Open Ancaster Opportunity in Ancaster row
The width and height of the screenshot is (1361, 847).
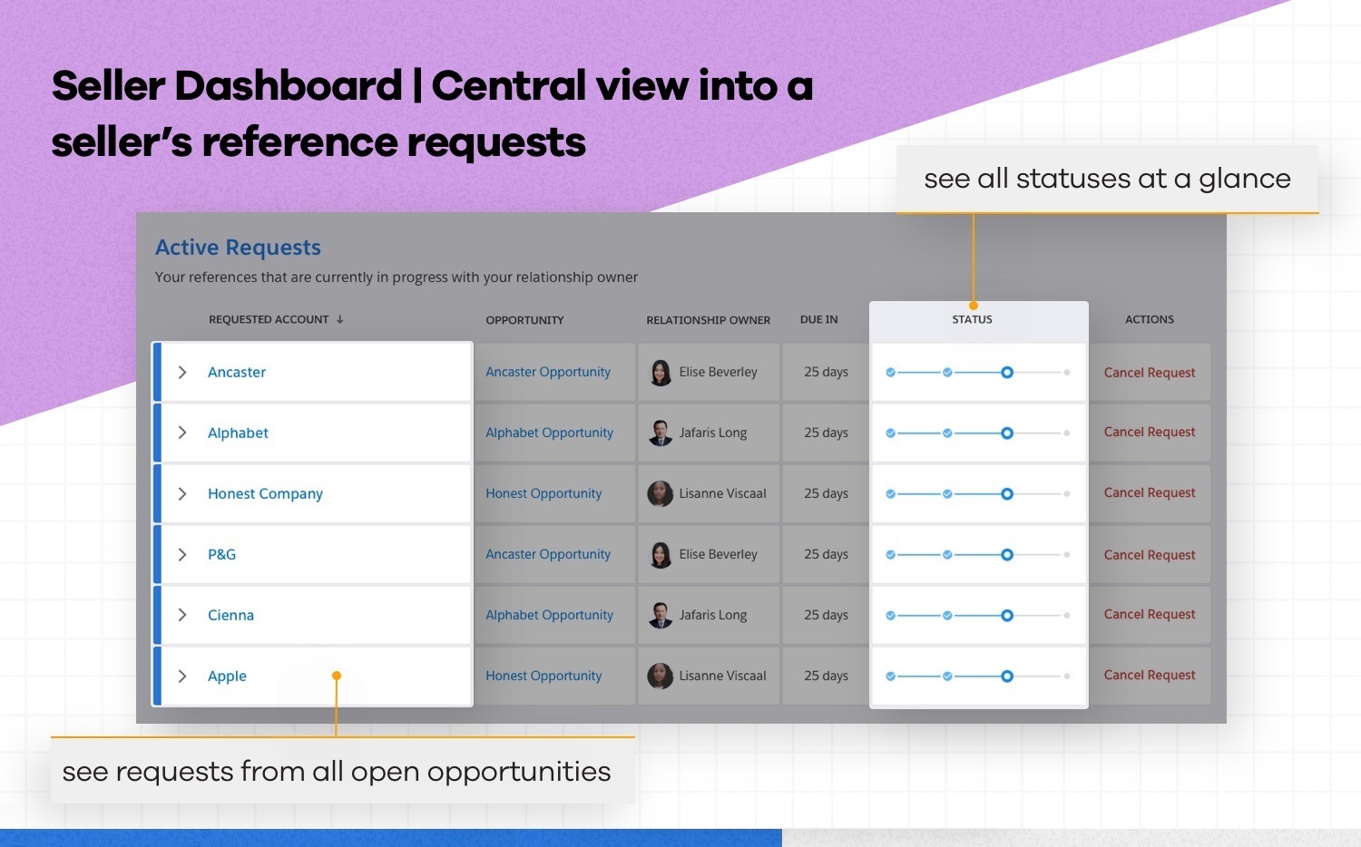click(548, 372)
